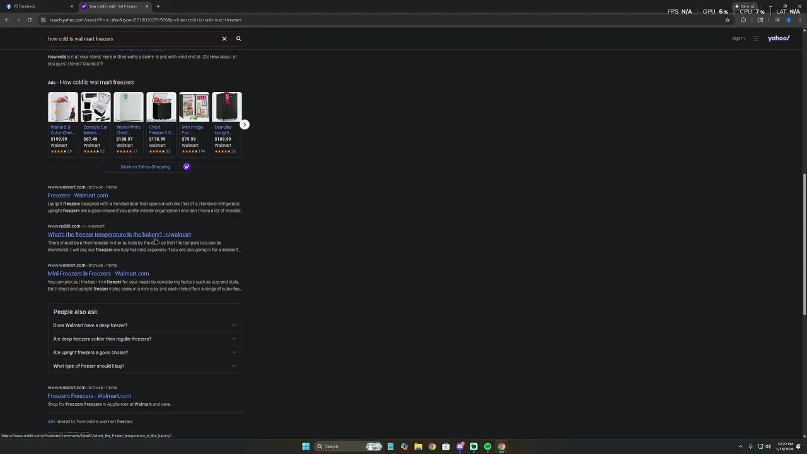The height and width of the screenshot is (454, 807).
Task: Clear the Yahoo search query with the X
Action: (224, 38)
